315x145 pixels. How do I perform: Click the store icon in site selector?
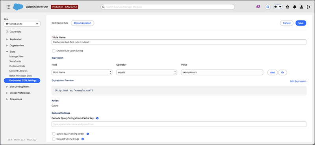click(x=7, y=24)
